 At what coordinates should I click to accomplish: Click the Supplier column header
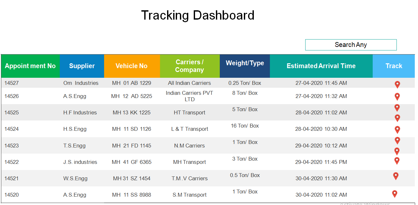tap(82, 66)
